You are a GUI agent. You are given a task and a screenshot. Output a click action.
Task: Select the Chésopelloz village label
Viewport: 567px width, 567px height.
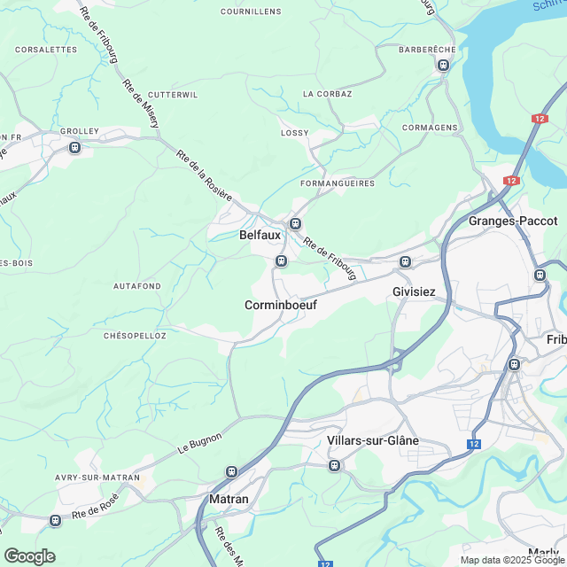point(135,336)
